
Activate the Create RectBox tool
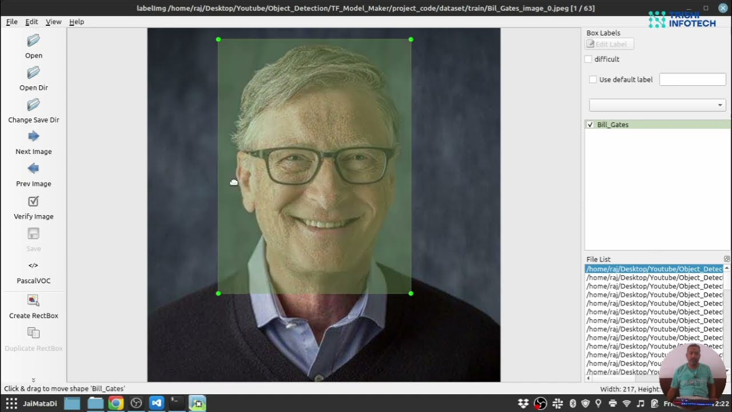pos(34,300)
